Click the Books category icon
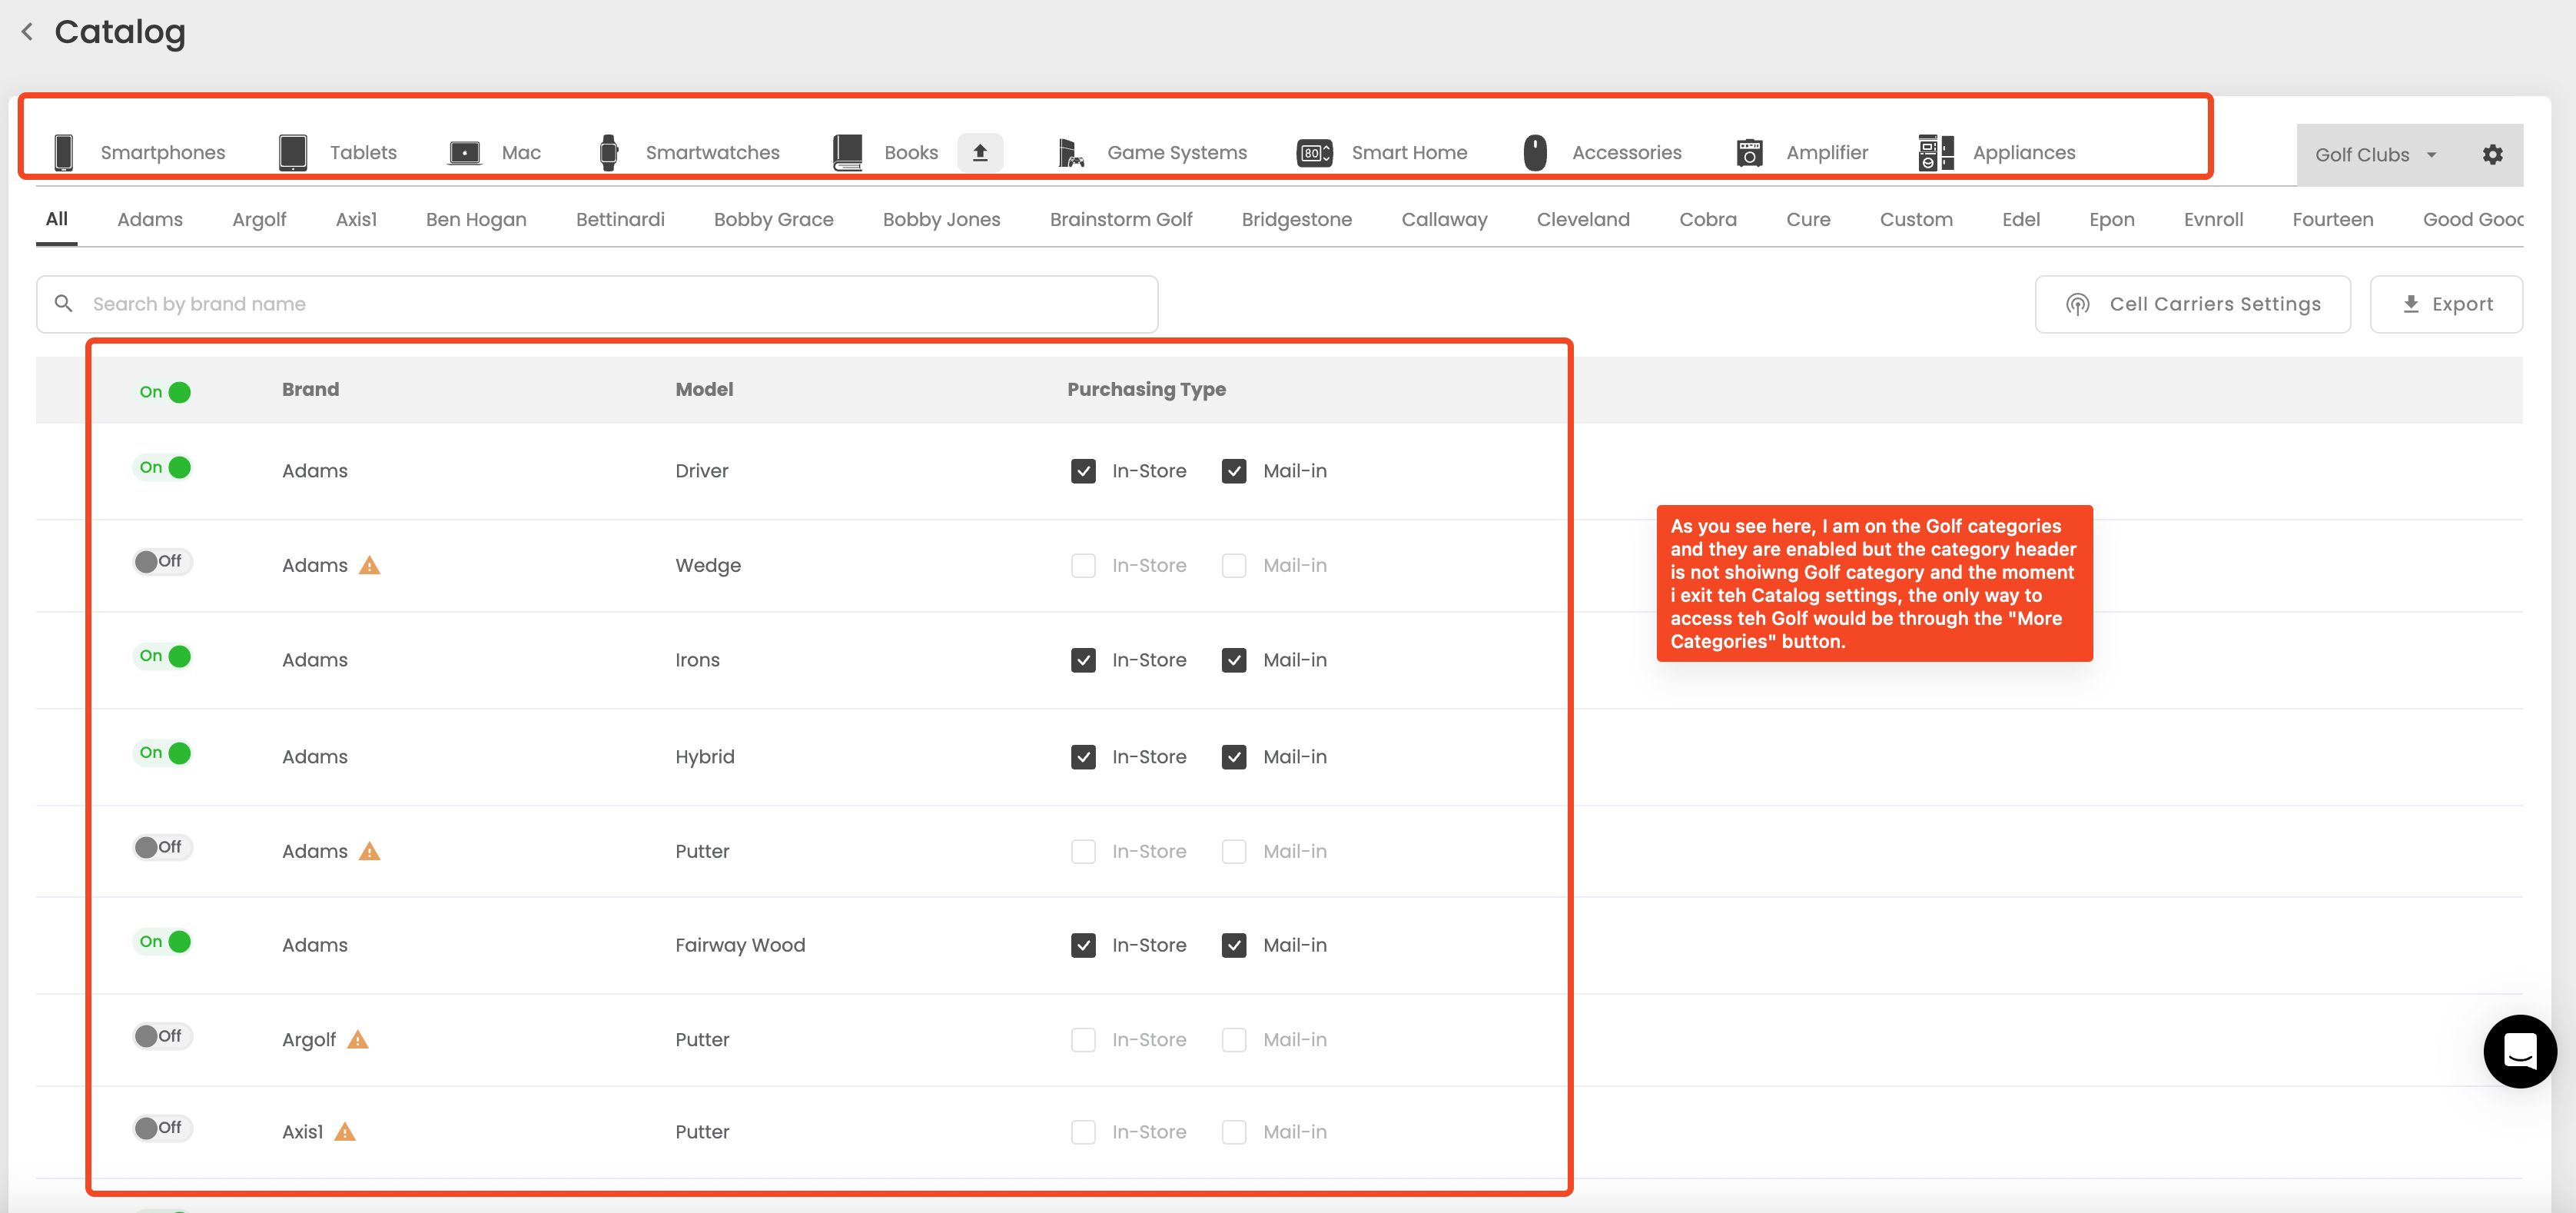This screenshot has width=2576, height=1213. (848, 152)
